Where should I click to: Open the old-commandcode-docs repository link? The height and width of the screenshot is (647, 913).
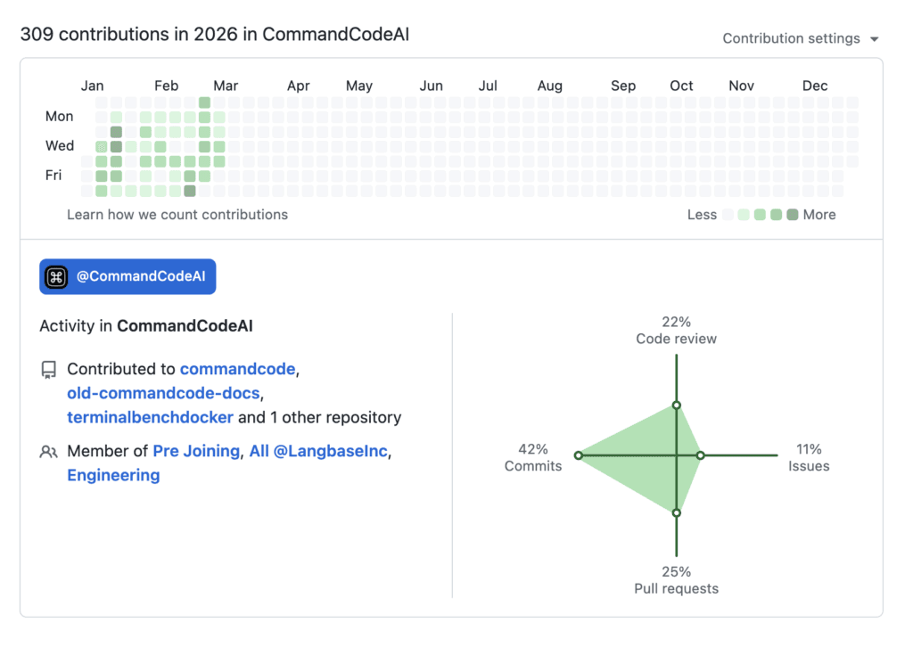(x=163, y=393)
